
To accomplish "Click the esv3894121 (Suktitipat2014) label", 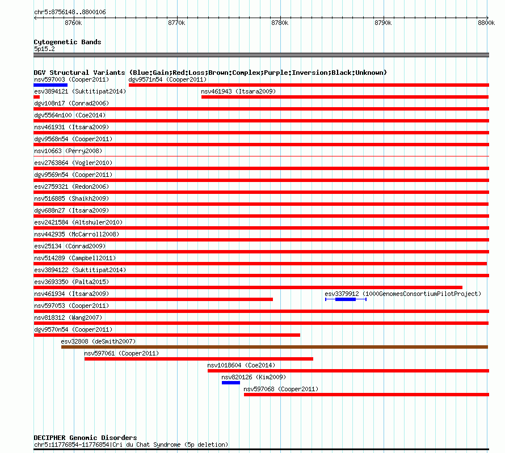I will point(80,91).
